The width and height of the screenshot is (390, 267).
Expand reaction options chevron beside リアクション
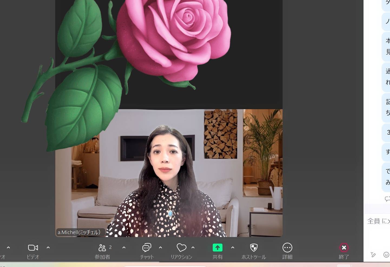pyautogui.click(x=193, y=247)
